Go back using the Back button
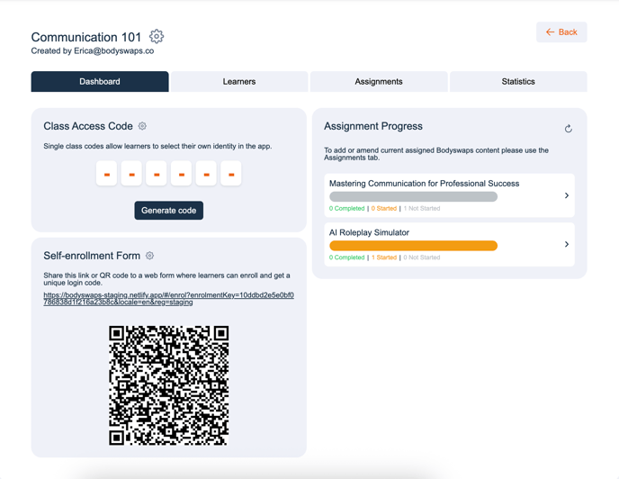Viewport: 619px width, 479px height. [x=561, y=32]
